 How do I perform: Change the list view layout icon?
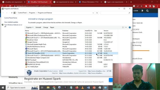point(123,27)
